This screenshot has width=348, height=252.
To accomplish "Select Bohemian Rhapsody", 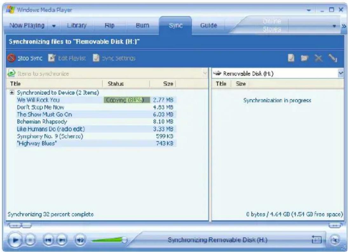I will 42,122.
